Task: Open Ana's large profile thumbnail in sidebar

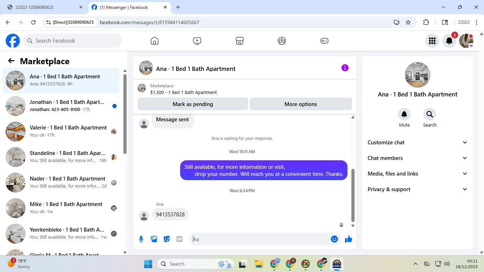Action: [418, 75]
